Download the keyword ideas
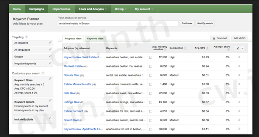 pyautogui.click(x=220, y=38)
